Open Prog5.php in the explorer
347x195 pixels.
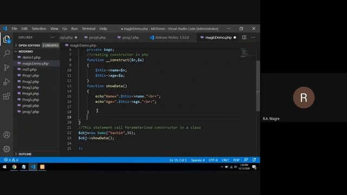click(x=30, y=100)
